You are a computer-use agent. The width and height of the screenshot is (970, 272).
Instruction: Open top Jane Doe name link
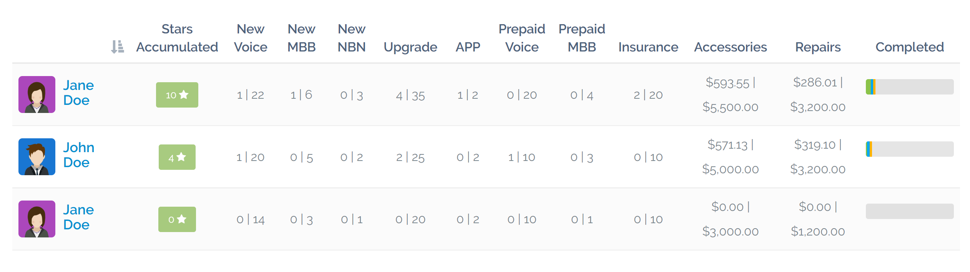78,93
